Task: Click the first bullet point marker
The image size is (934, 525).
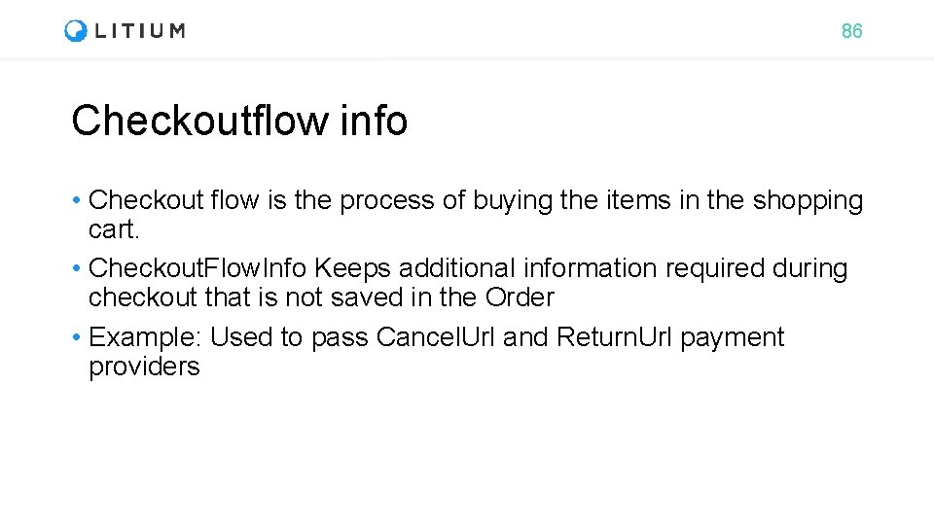Action: [x=76, y=201]
